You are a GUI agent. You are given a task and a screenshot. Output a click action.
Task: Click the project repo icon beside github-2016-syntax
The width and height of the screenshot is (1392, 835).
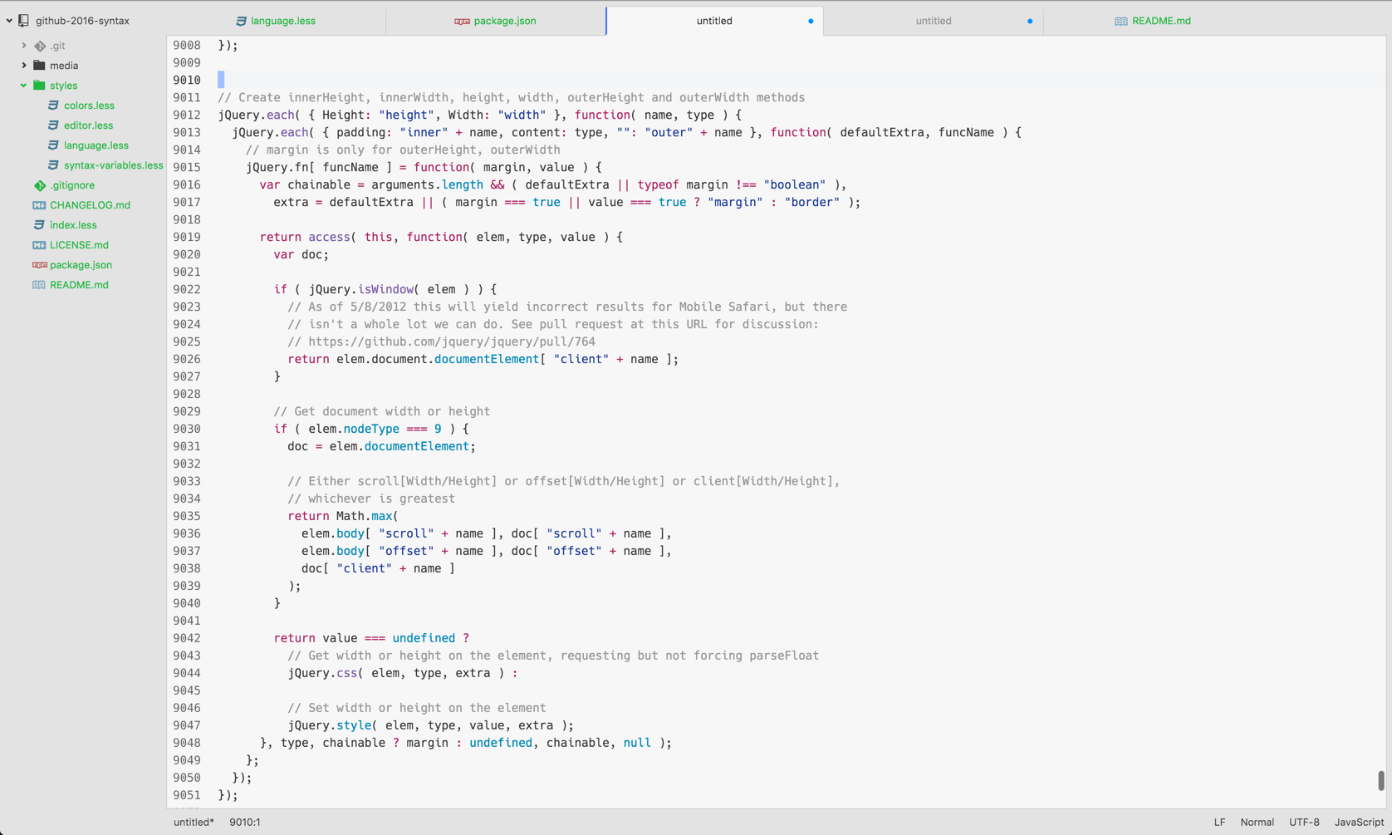[x=24, y=21]
